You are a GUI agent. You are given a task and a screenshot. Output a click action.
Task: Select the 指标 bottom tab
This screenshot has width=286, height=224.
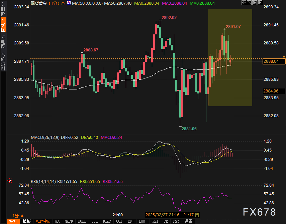[x=13, y=221]
